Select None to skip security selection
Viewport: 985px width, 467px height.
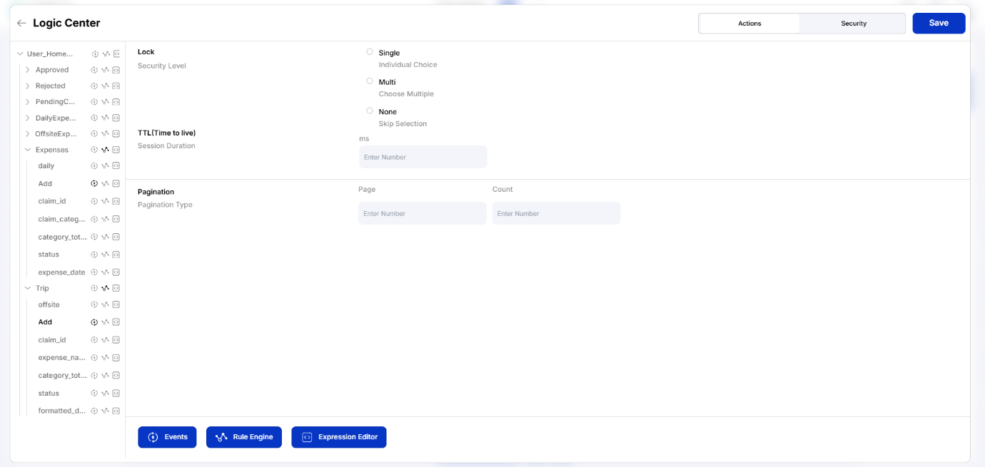(370, 111)
